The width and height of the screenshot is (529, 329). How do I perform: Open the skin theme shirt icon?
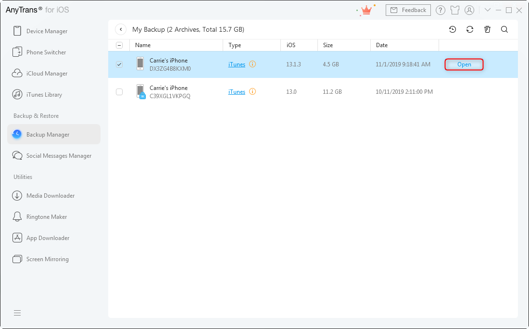(455, 10)
